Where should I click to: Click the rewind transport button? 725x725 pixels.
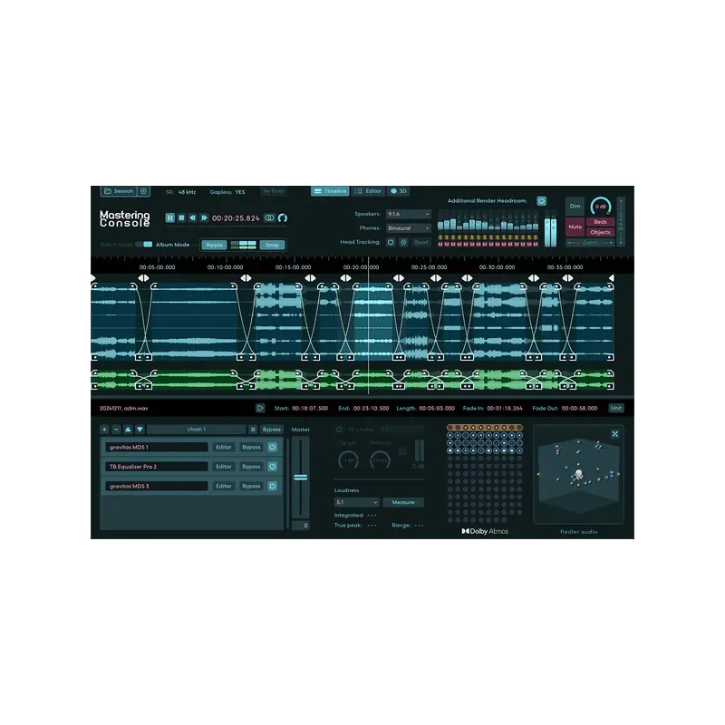193,217
